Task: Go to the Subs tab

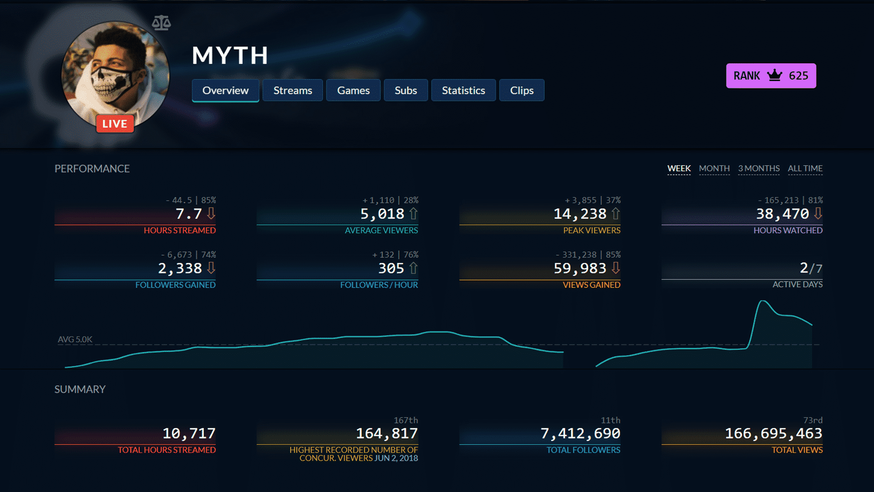Action: pyautogui.click(x=406, y=90)
